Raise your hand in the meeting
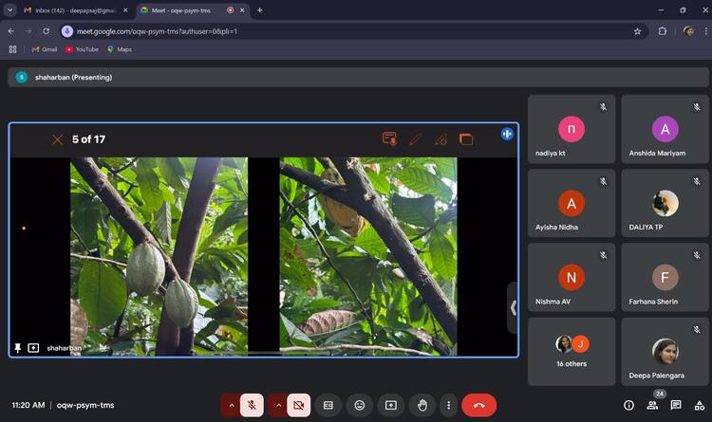 tap(422, 405)
